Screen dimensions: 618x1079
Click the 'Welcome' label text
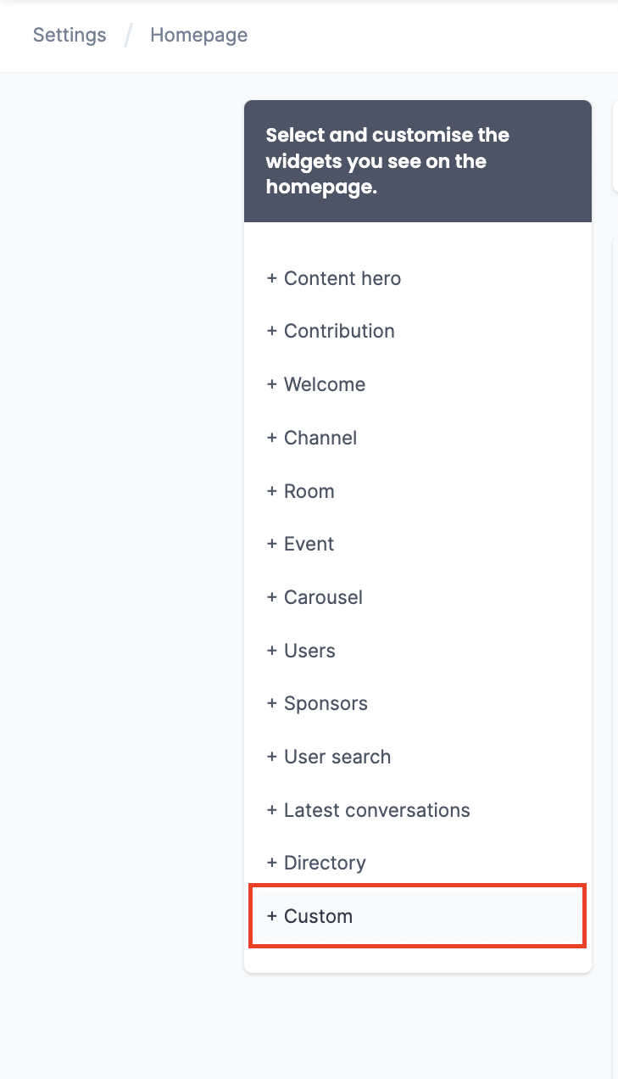[x=325, y=384]
